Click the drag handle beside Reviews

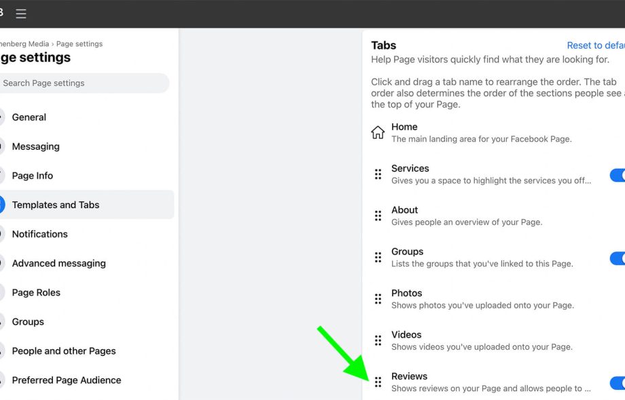click(x=378, y=382)
